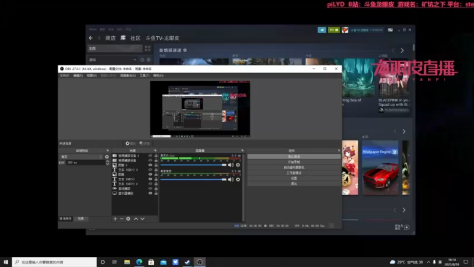This screenshot has height=267, width=474.
Task: Click the Windows taskbar search box
Action: 55,262
